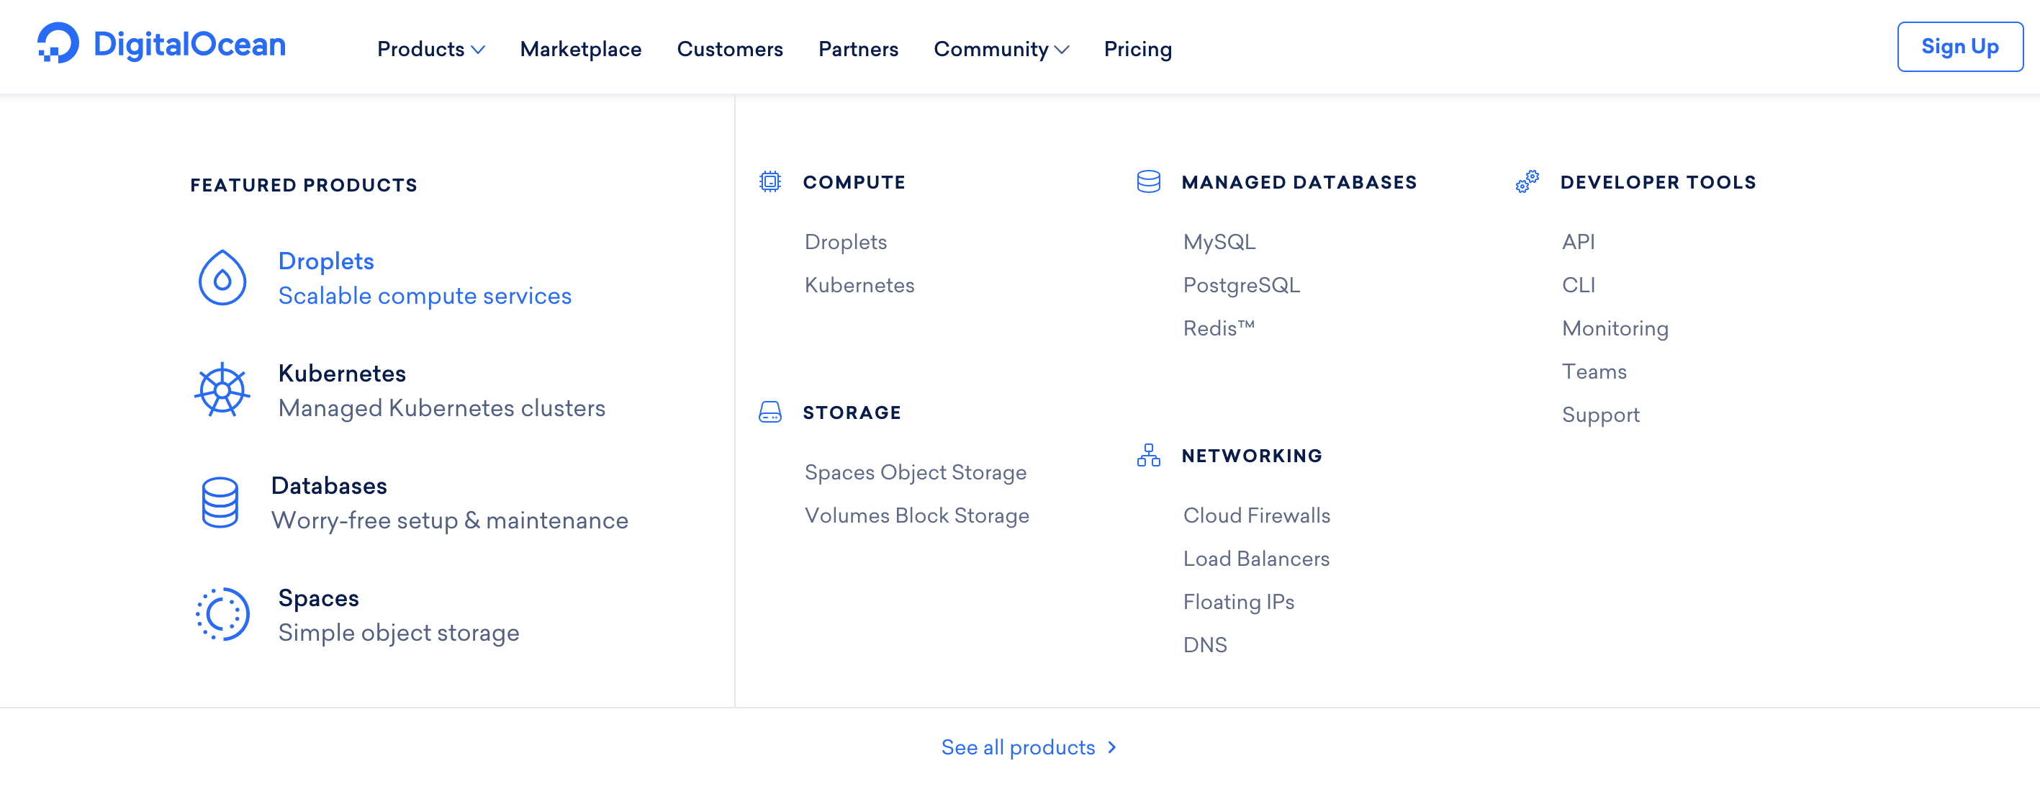Click the Networking nodes icon
The height and width of the screenshot is (789, 2040).
(1148, 456)
